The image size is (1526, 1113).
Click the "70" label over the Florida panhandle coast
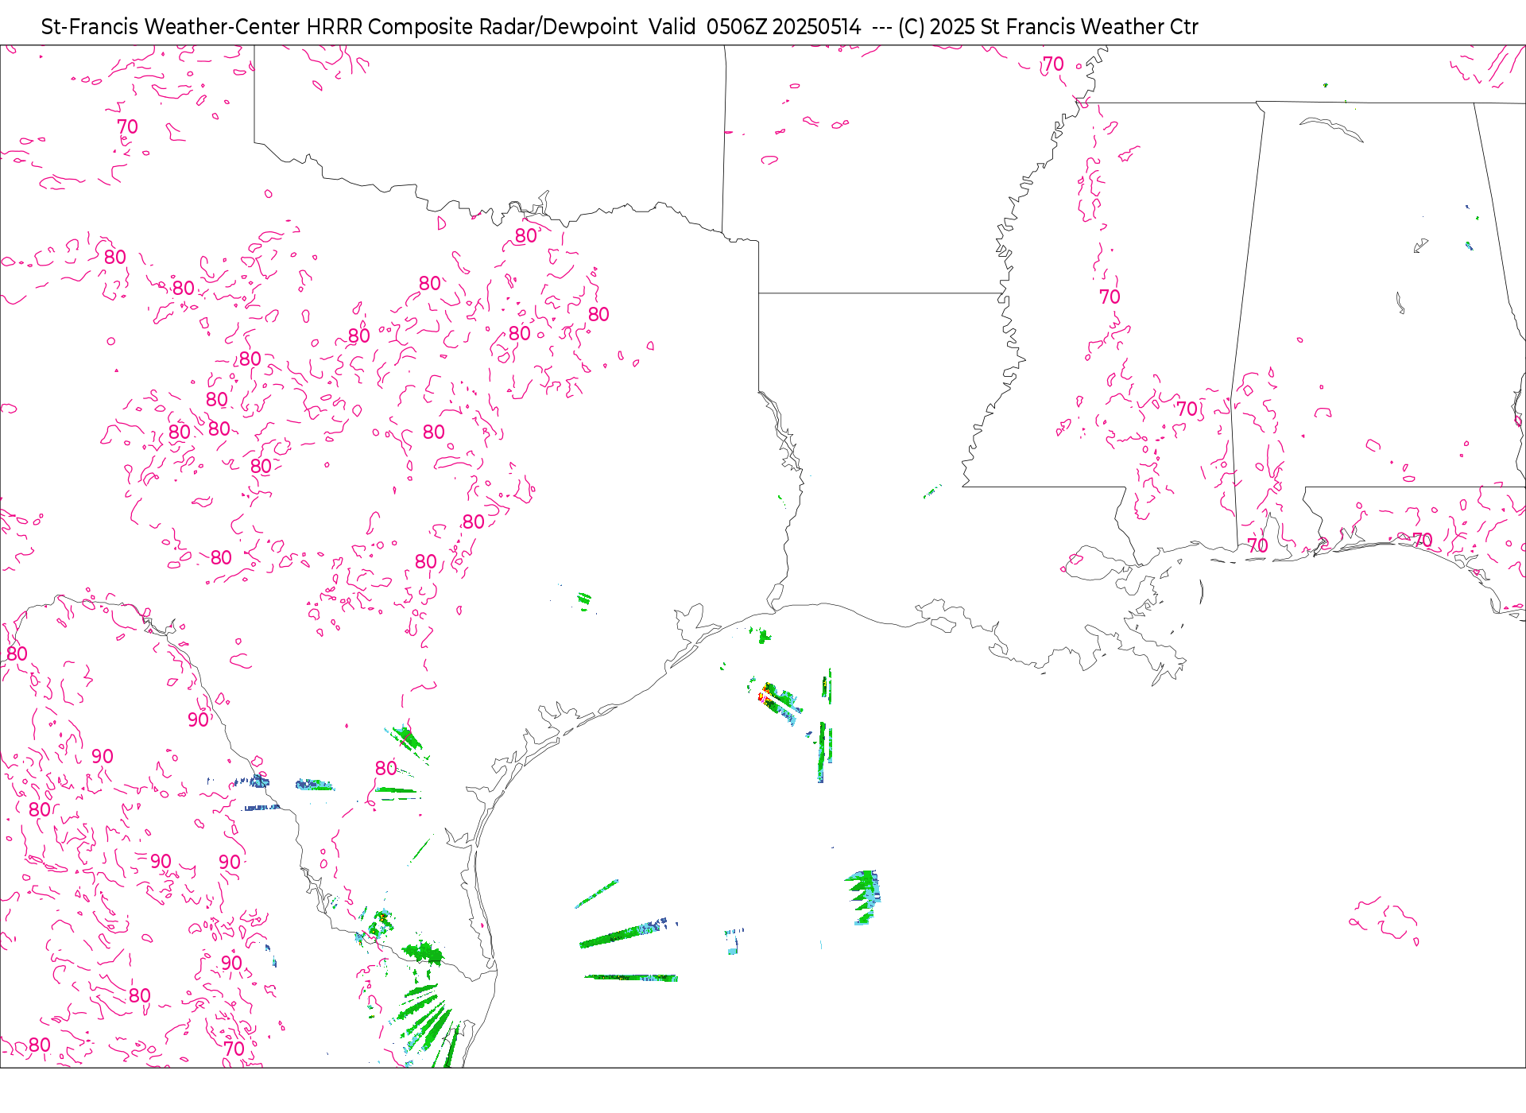point(1423,541)
